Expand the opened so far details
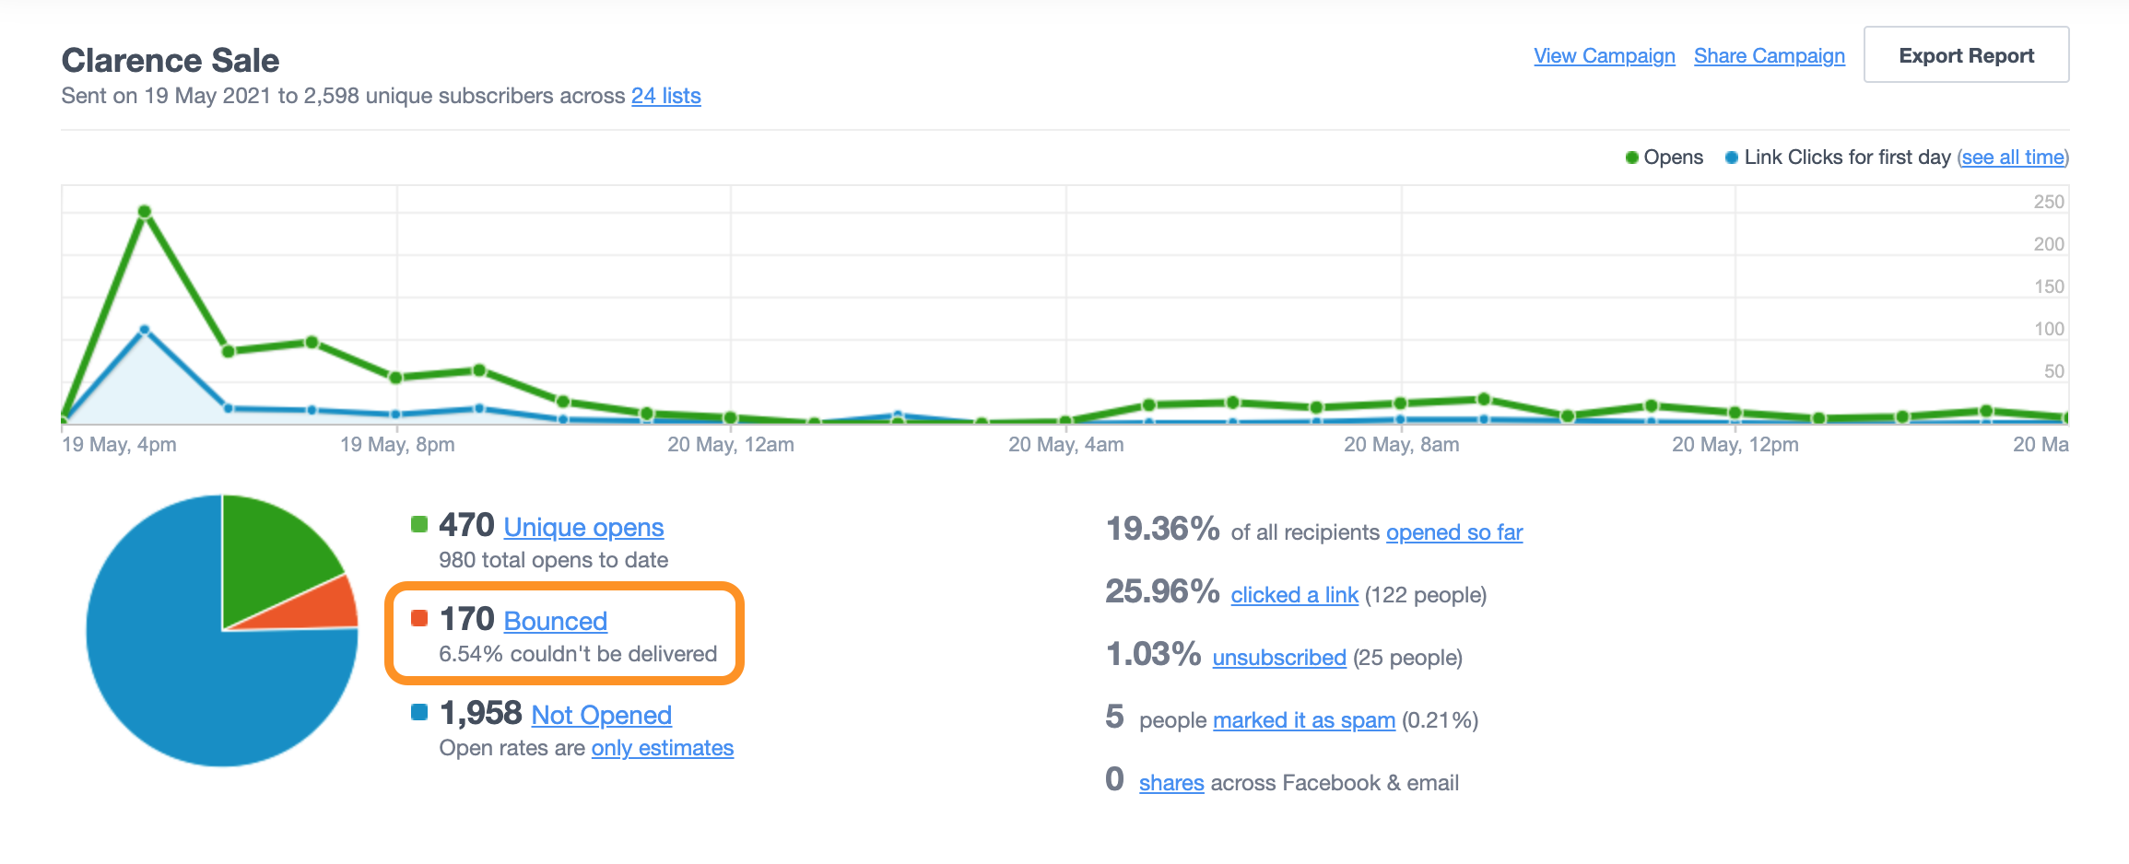The width and height of the screenshot is (2129, 864). [1454, 532]
